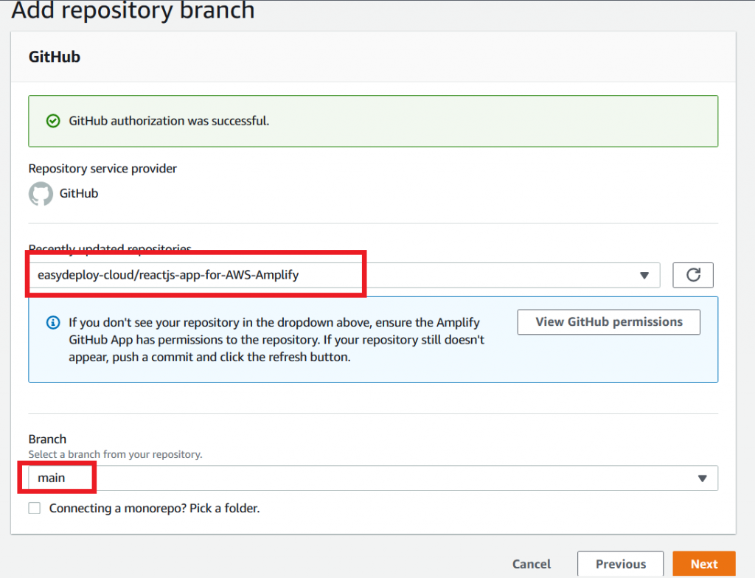Viewport: 755px width, 578px height.
Task: Select the Repository service provider label
Action: click(x=102, y=168)
